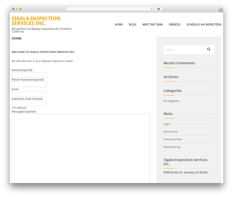Click the Recent Comments widget heading
Screen dimensions: 233x197
tap(179, 63)
